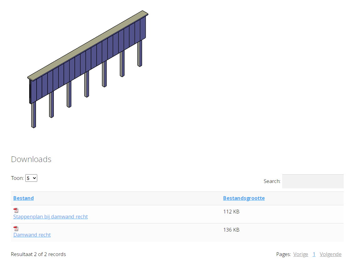This screenshot has width=353, height=262.
Task: Click the Pages label
Action: [x=284, y=254]
